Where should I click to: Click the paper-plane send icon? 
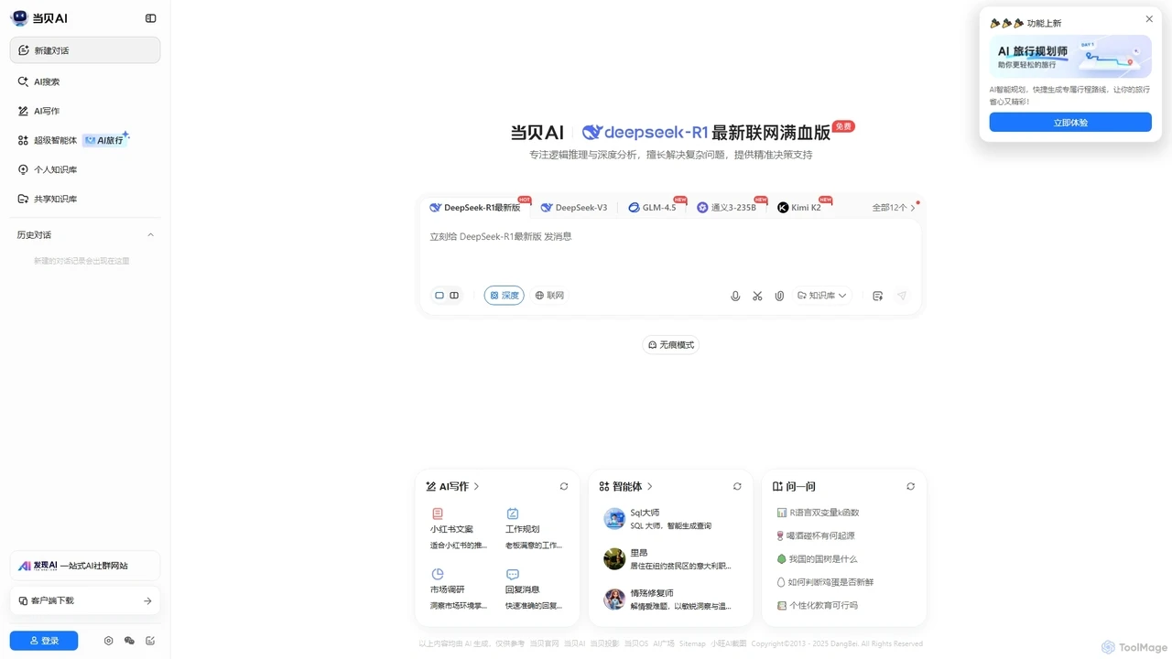pyautogui.click(x=902, y=296)
